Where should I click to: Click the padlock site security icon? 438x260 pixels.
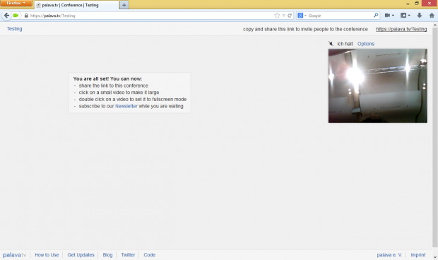pyautogui.click(x=26, y=16)
